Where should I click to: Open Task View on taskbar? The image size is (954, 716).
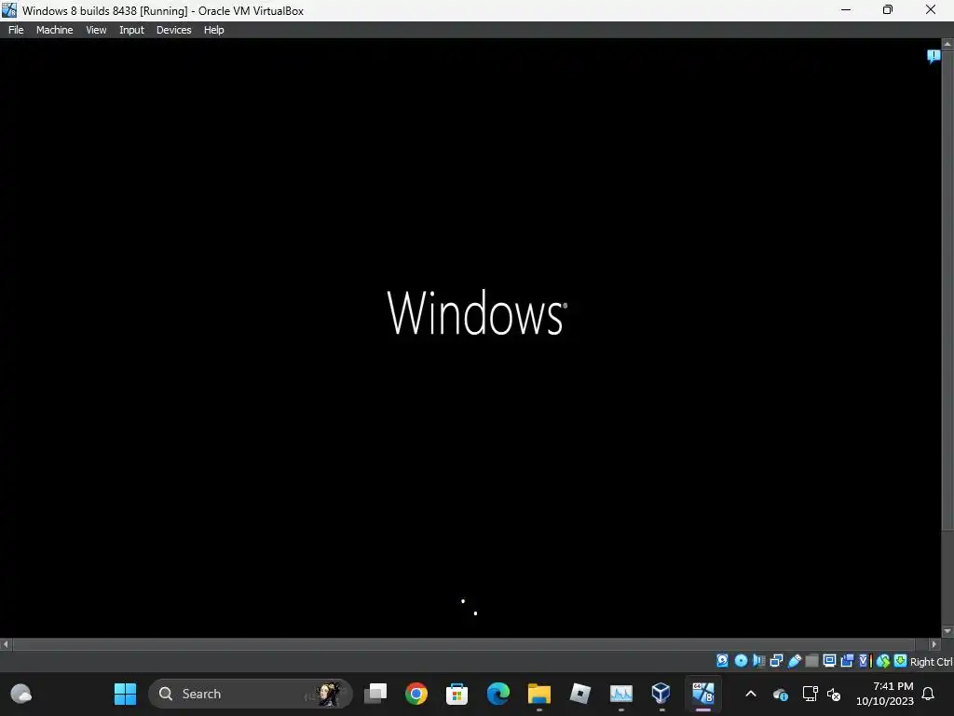tap(375, 694)
